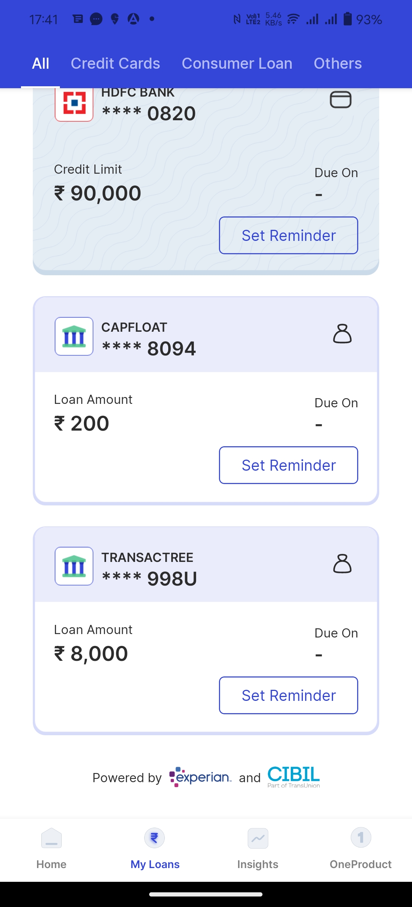
Task: Open the OneProduct icon
Action: coord(361,838)
